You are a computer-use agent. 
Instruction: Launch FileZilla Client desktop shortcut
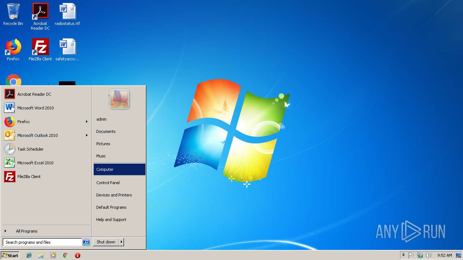tap(40, 50)
